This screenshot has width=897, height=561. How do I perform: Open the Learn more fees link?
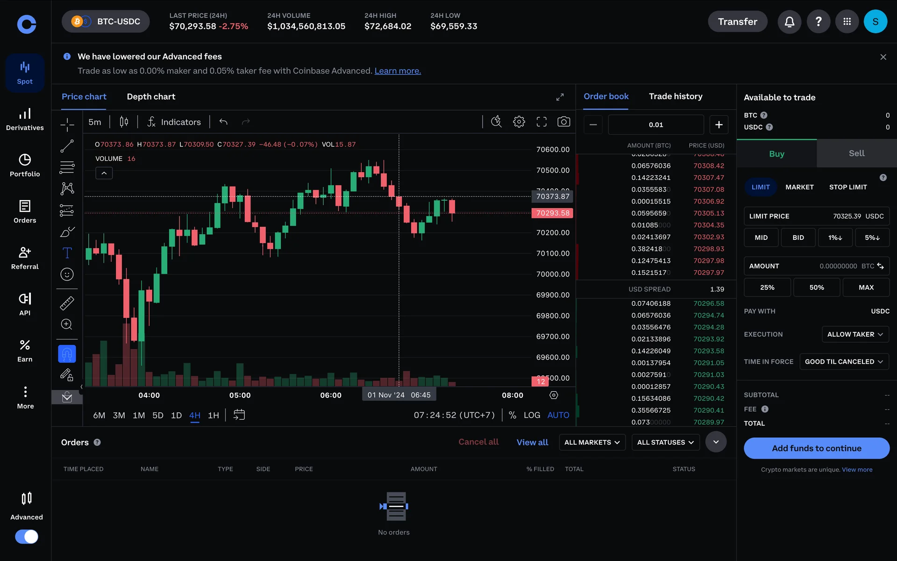coord(397,71)
